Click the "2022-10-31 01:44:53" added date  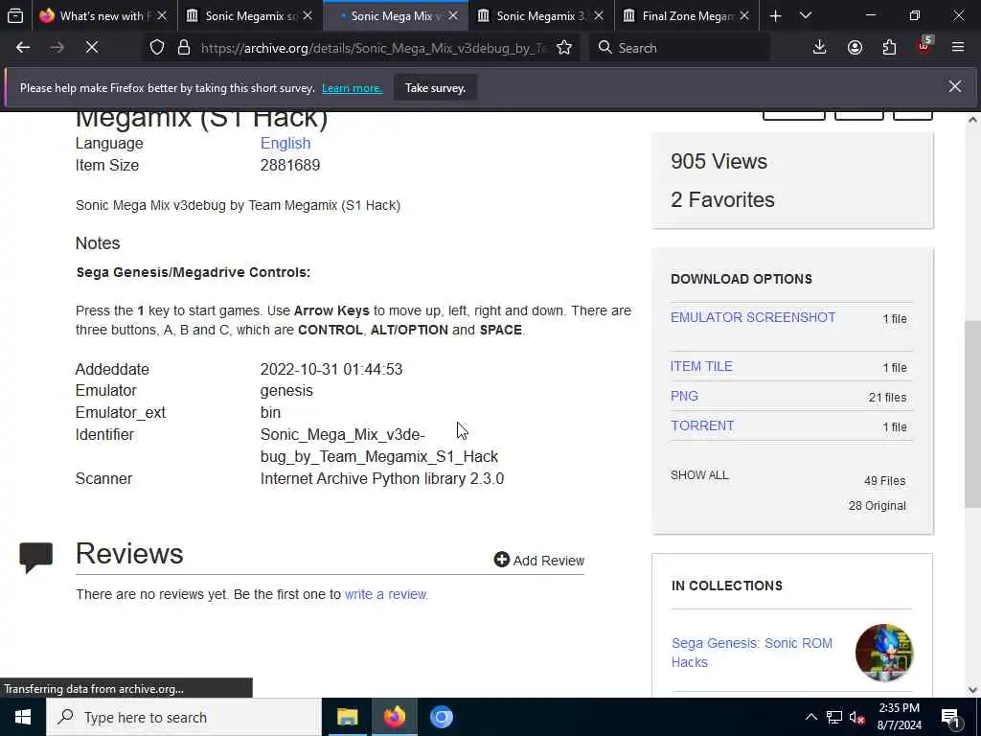pyautogui.click(x=331, y=369)
